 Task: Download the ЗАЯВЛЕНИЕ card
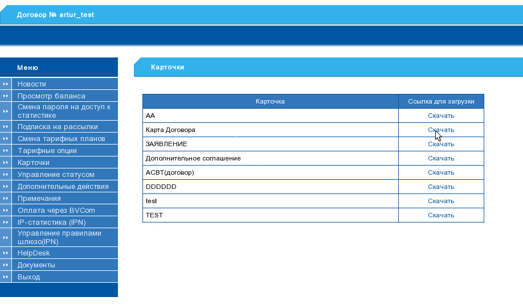pos(440,144)
